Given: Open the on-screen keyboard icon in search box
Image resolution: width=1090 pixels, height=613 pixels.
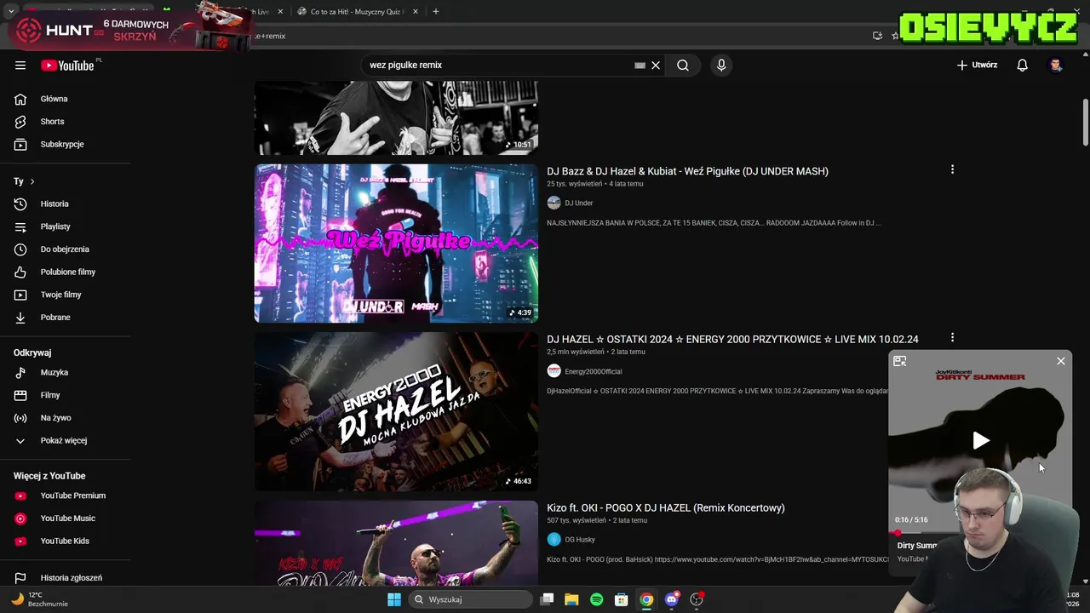Looking at the screenshot, I should [640, 65].
